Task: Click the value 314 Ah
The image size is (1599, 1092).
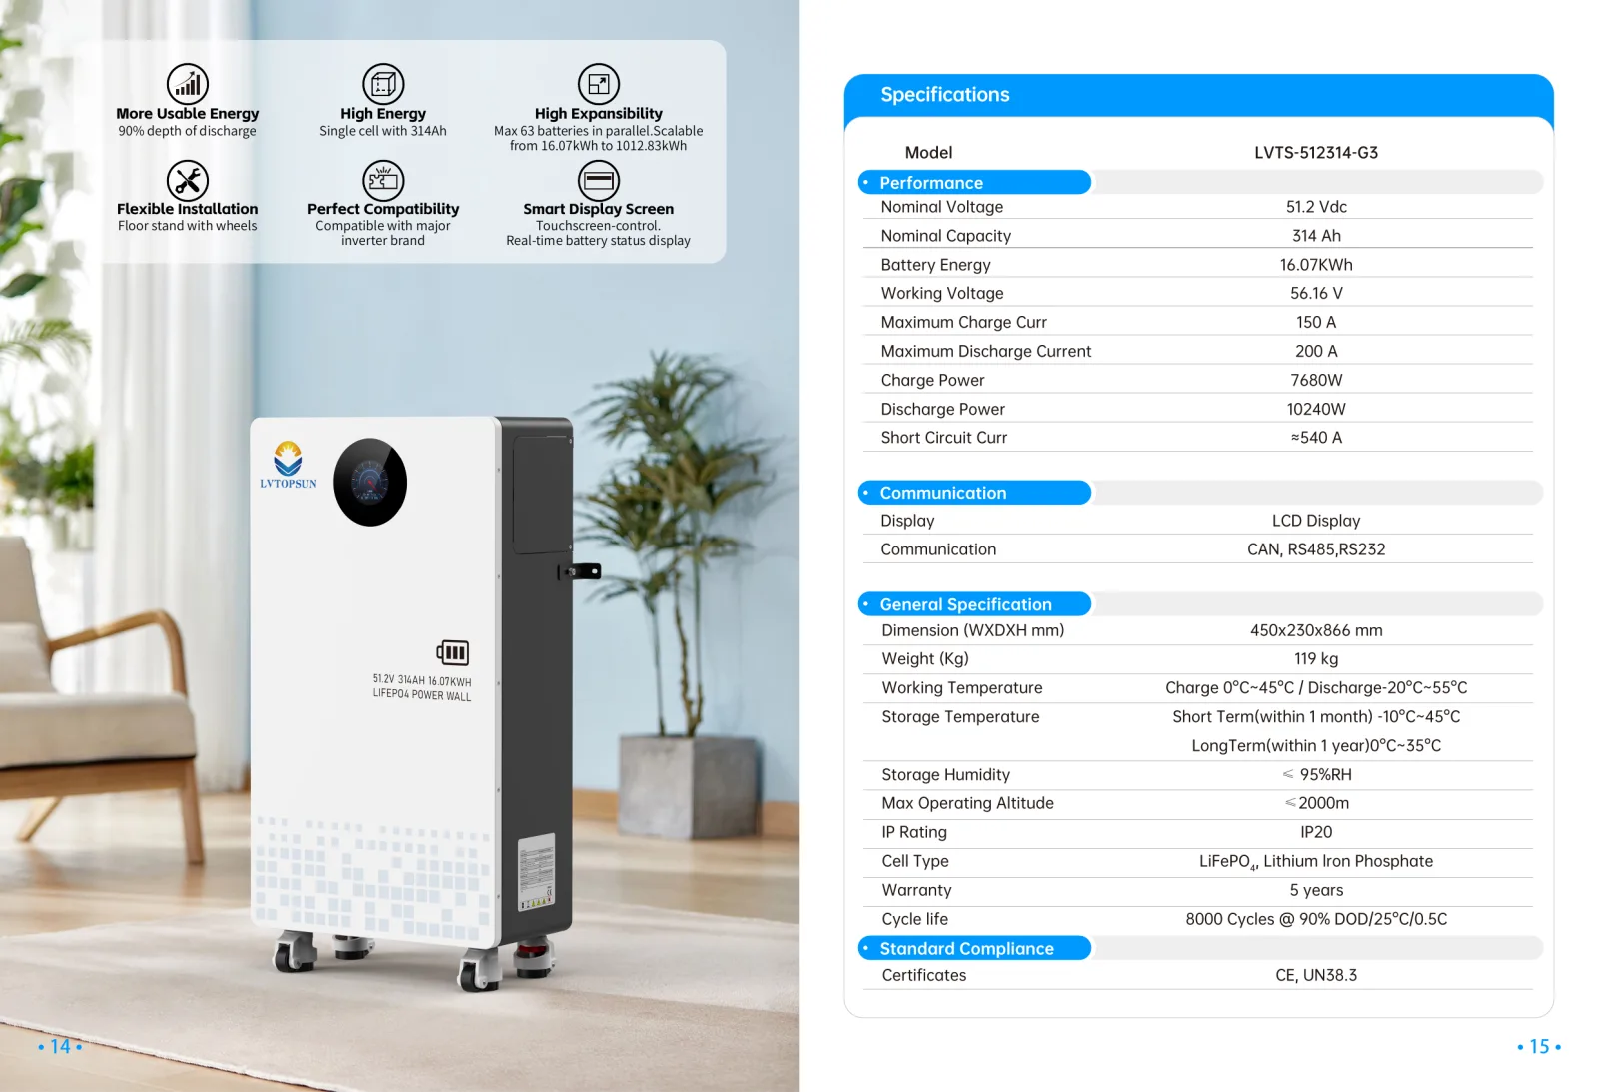Action: click(x=1316, y=236)
